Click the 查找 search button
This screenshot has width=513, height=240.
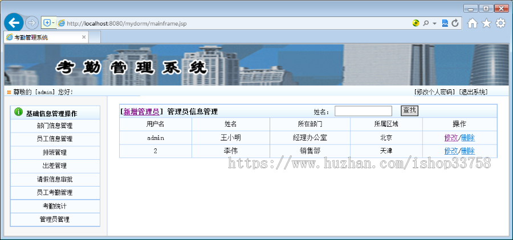coord(409,111)
